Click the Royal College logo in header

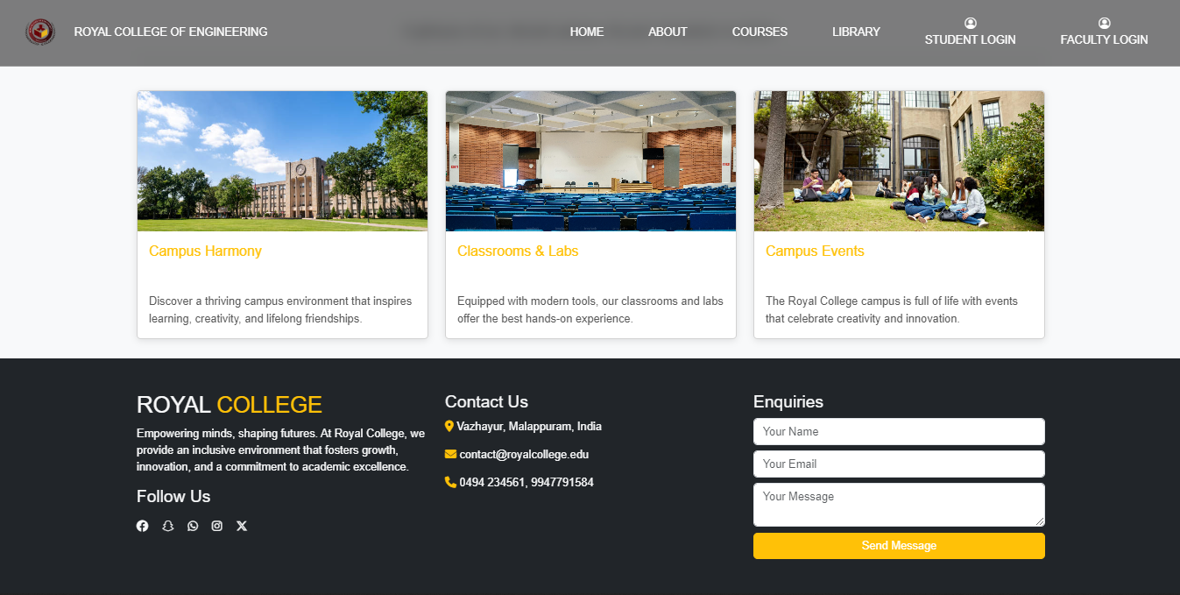click(x=40, y=32)
